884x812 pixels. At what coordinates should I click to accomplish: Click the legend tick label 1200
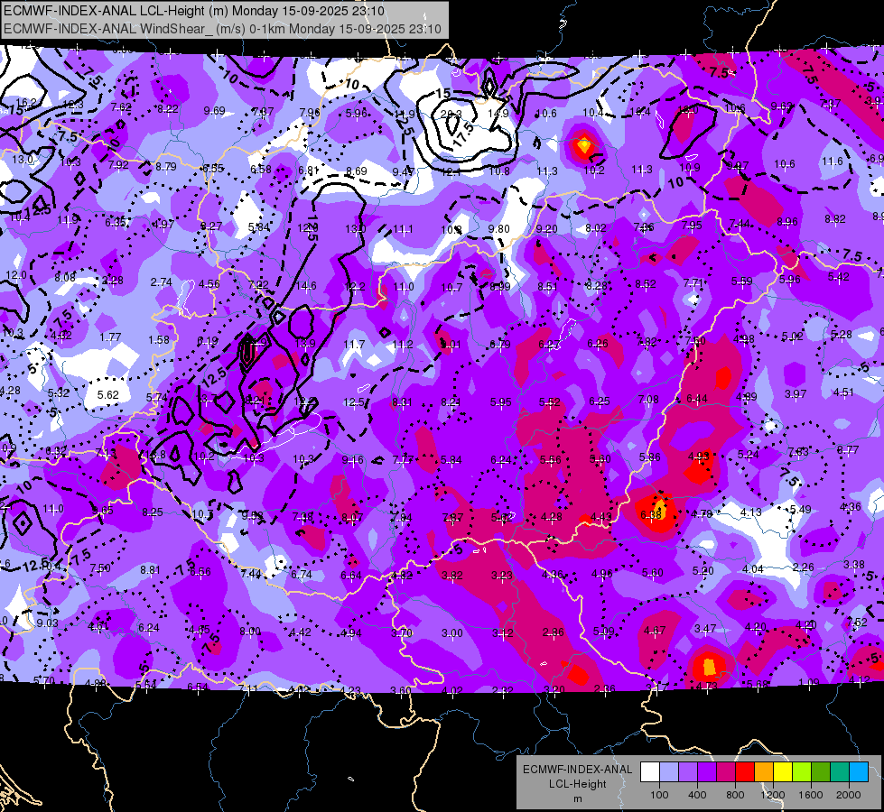772,795
